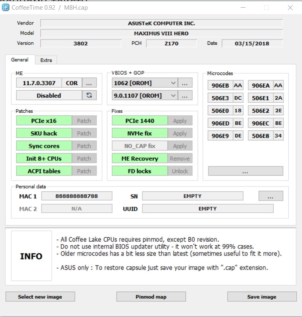Open the Microcodes browse button

(x=246, y=171)
